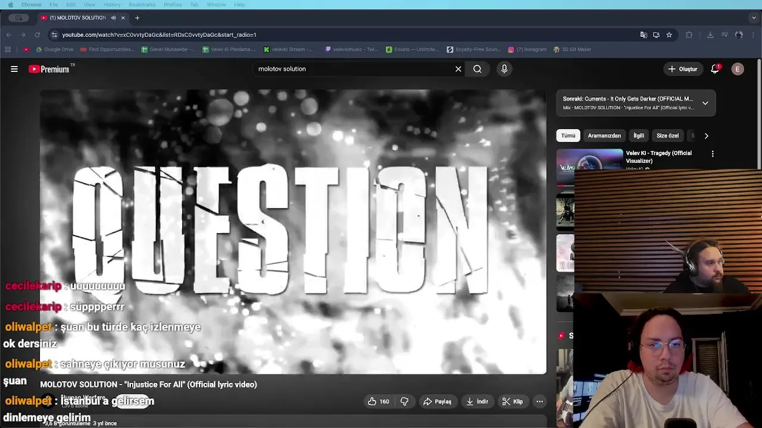
Task: Open Royalty-Free Soun... bookmark
Action: point(474,49)
